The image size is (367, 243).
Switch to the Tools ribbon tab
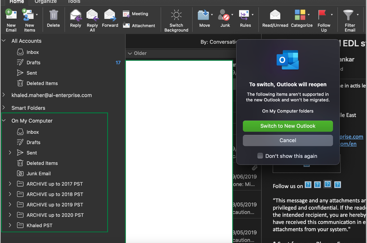74,1
